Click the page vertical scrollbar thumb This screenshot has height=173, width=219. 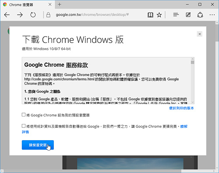tap(217, 33)
